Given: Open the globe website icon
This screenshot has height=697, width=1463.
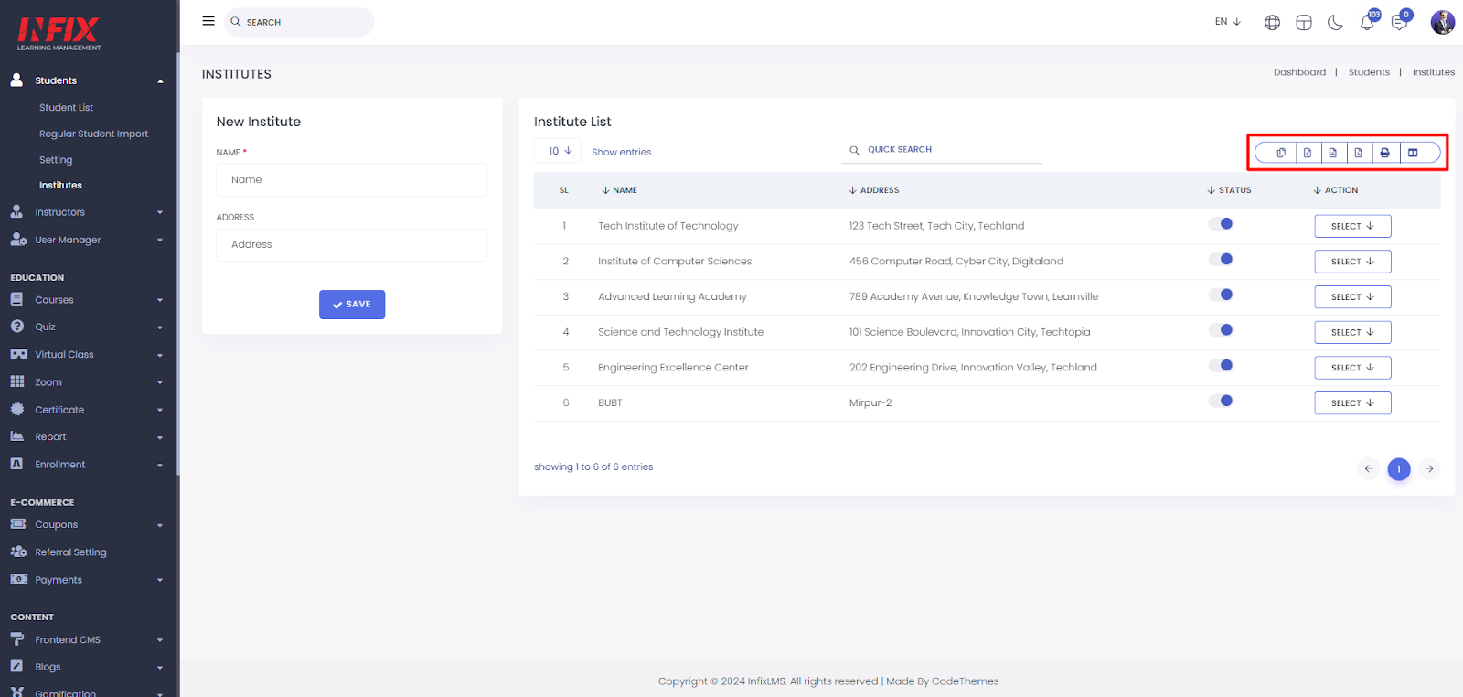Looking at the screenshot, I should coord(1272,23).
